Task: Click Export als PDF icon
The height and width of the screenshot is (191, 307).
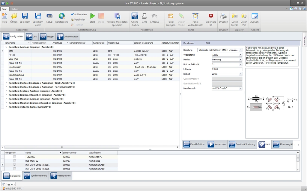Action: click(x=211, y=16)
